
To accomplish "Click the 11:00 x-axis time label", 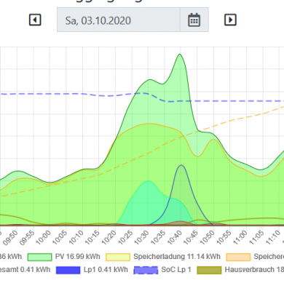I will tap(240, 237).
